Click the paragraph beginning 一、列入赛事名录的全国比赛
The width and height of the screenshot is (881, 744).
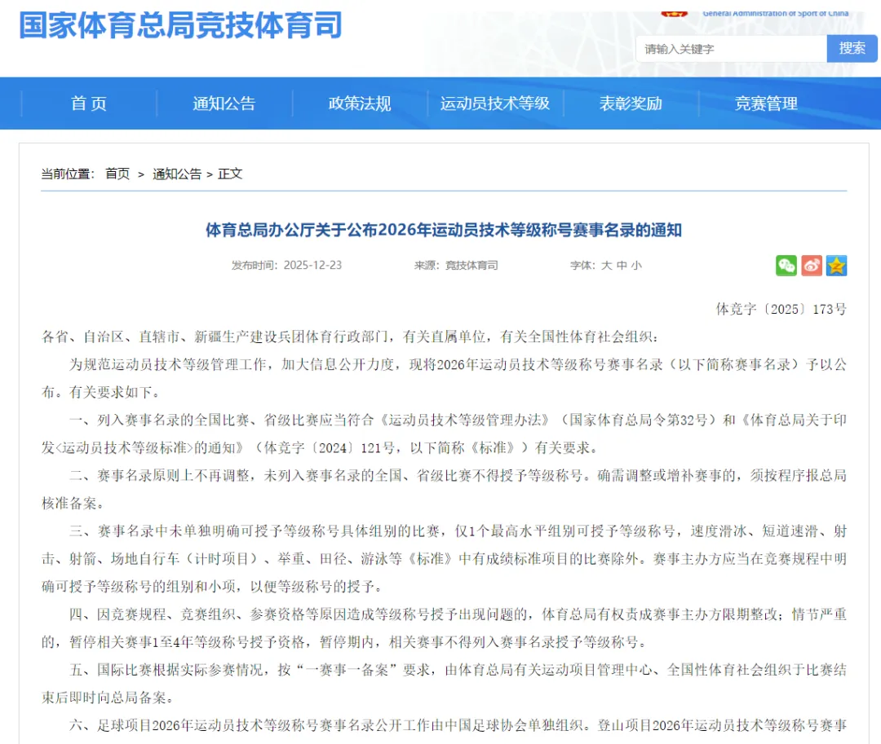(x=444, y=434)
